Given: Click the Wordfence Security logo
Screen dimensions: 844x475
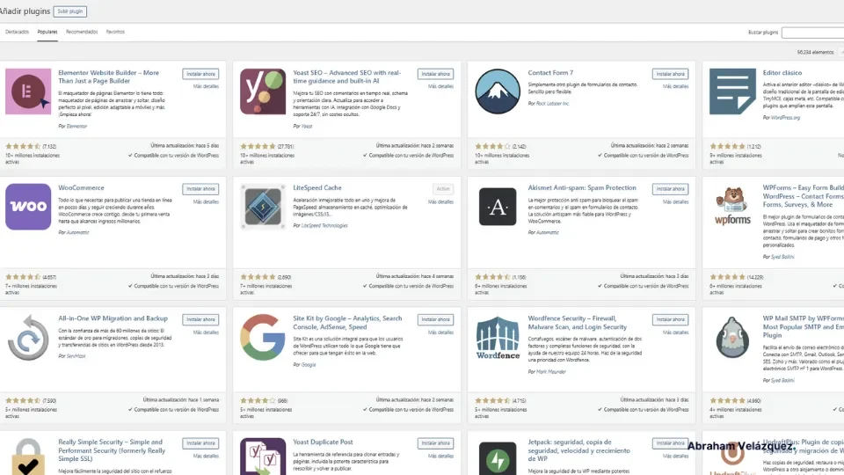Looking at the screenshot, I should 498,338.
